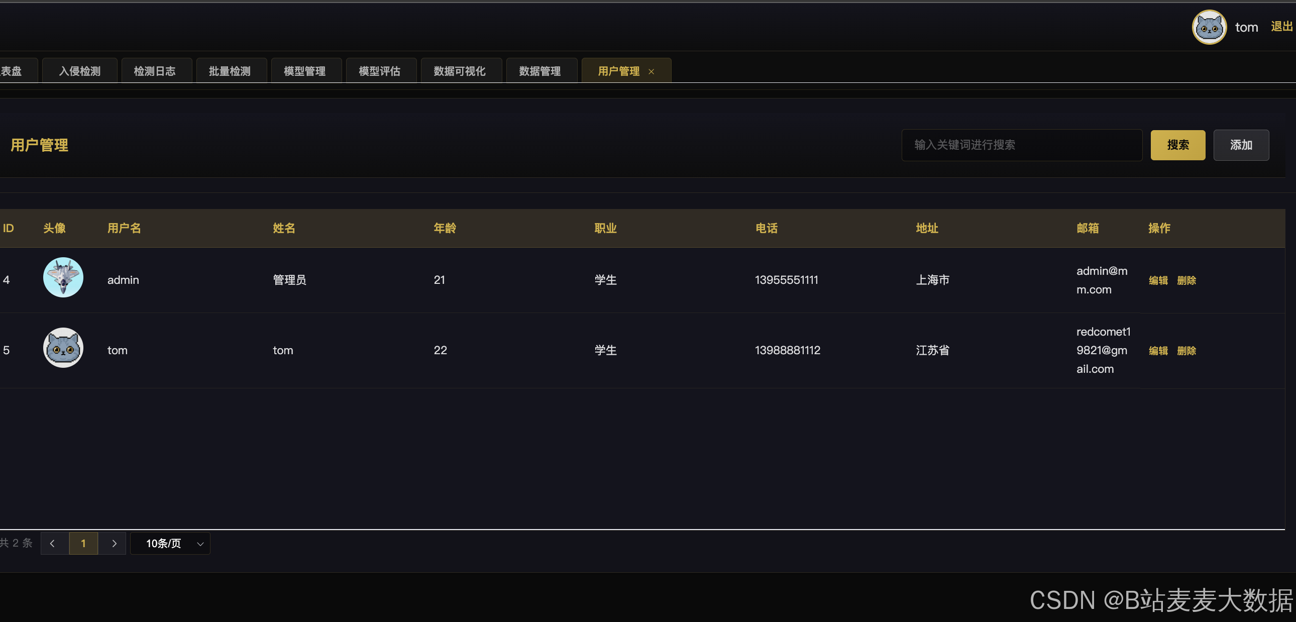Go to previous page arrow
Viewport: 1296px width, 622px height.
pyautogui.click(x=53, y=544)
